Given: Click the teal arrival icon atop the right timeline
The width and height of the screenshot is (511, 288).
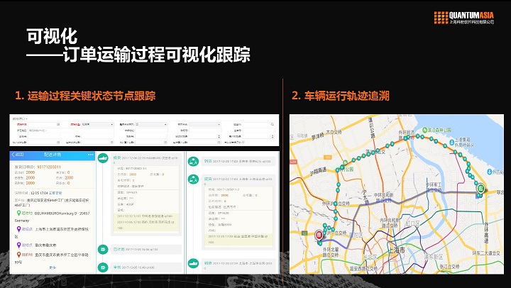Looking at the screenshot, I should [192, 161].
